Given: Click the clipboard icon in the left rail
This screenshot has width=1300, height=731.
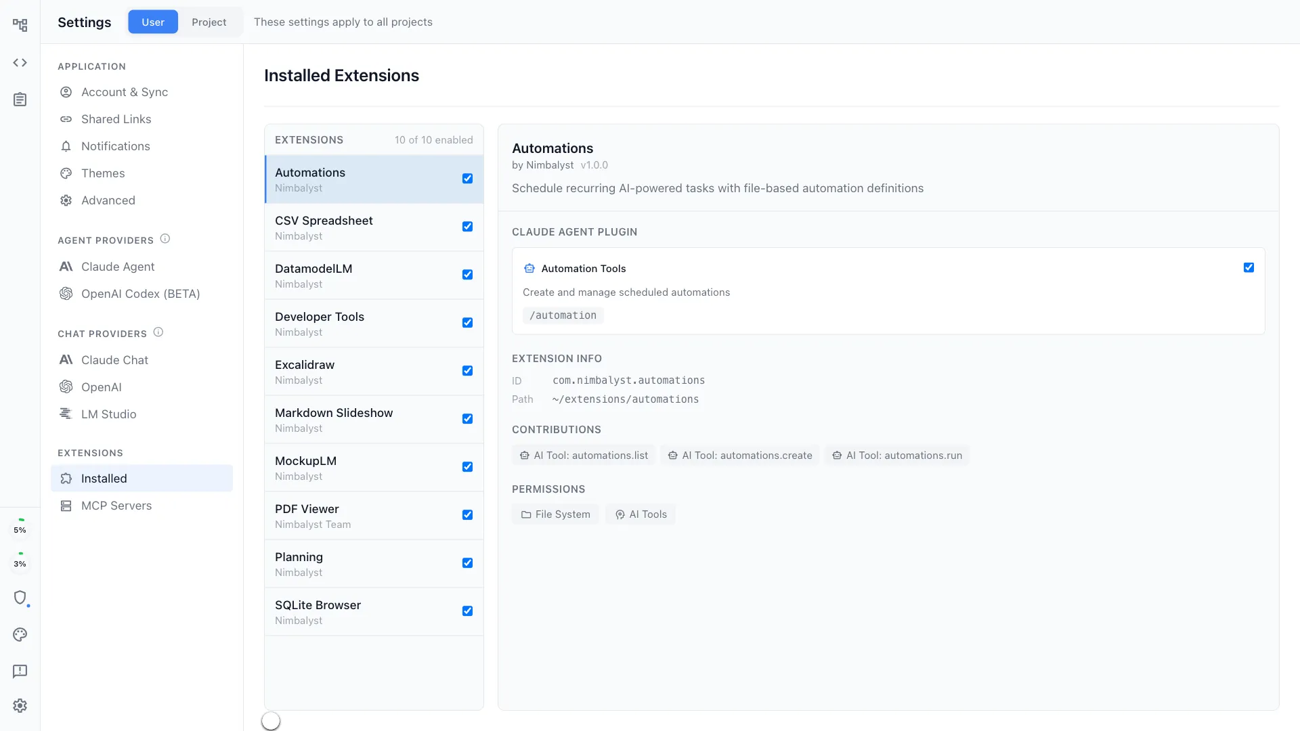Looking at the screenshot, I should pos(20,99).
